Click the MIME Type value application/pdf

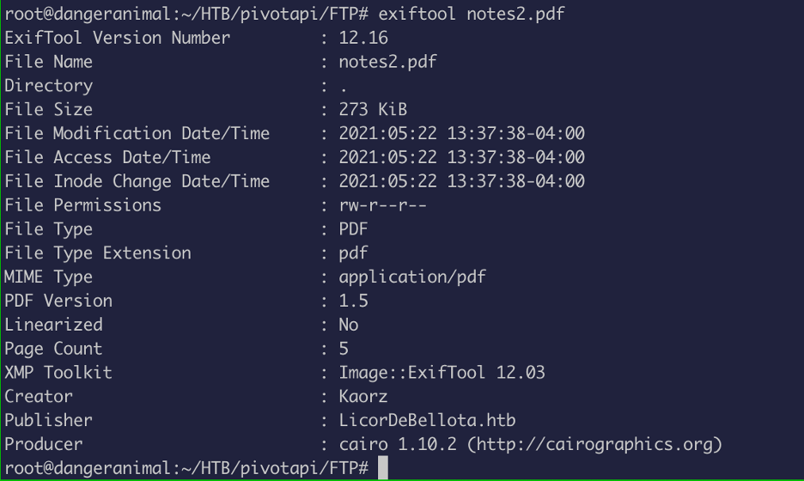(412, 277)
